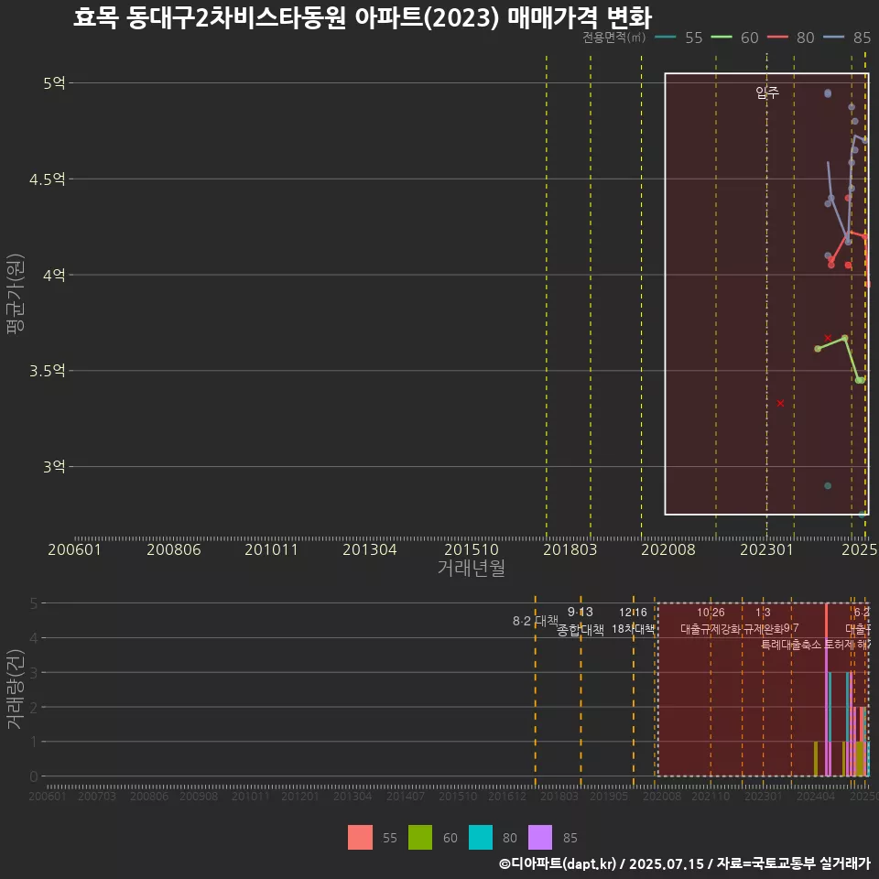Click the 3억 price axis label
The width and height of the screenshot is (879, 879).
click(x=54, y=466)
